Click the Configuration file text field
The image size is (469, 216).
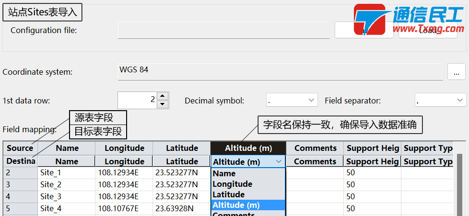[223, 30]
